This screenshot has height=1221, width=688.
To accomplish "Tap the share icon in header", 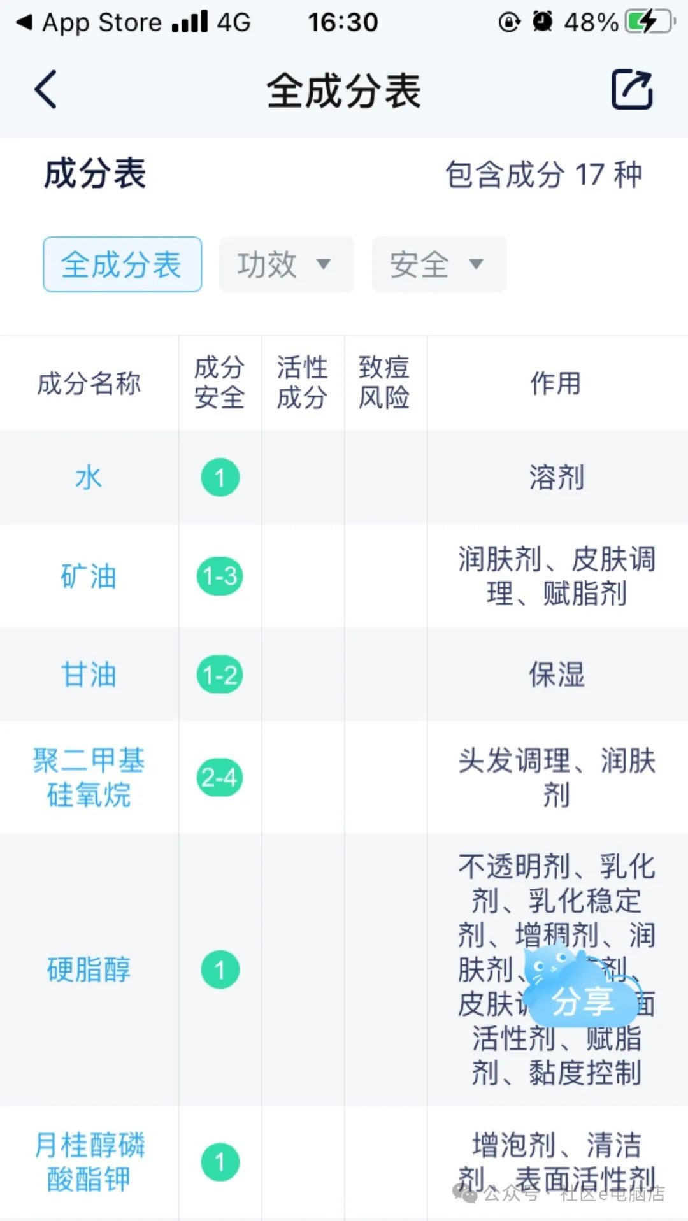I will (631, 90).
